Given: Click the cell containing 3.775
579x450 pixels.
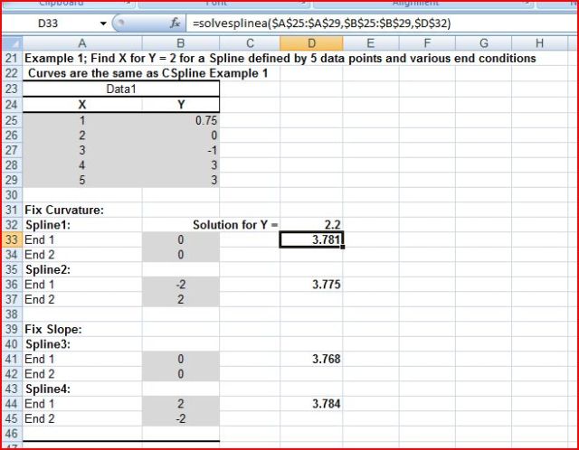Looking at the screenshot, I should pyautogui.click(x=311, y=285).
